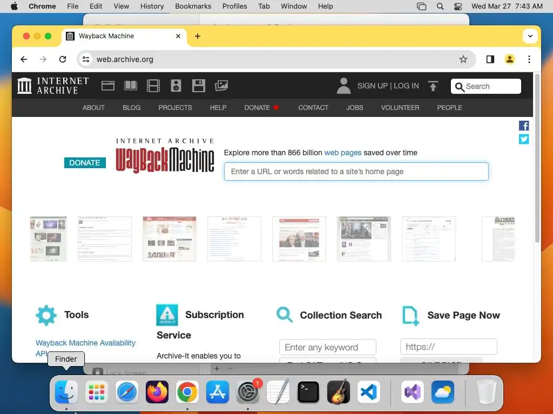Open the File menu
Image resolution: width=553 pixels, height=414 pixels.
[x=73, y=6]
